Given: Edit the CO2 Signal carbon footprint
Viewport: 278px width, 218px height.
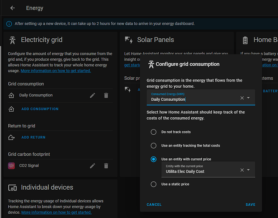Looking at the screenshot, I should coord(92,166).
